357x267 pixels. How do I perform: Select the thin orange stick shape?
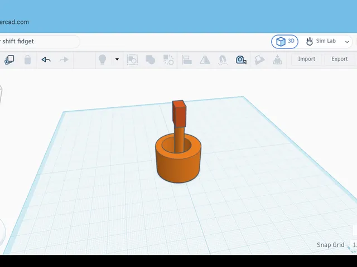[x=179, y=139]
